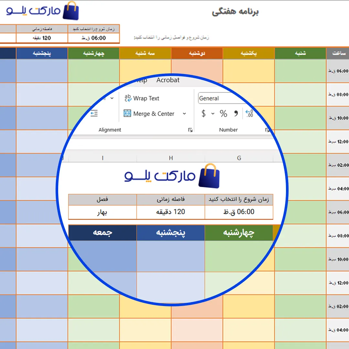The image size is (349, 349).
Task: Apply Comma Style number formatting
Action: click(236, 114)
